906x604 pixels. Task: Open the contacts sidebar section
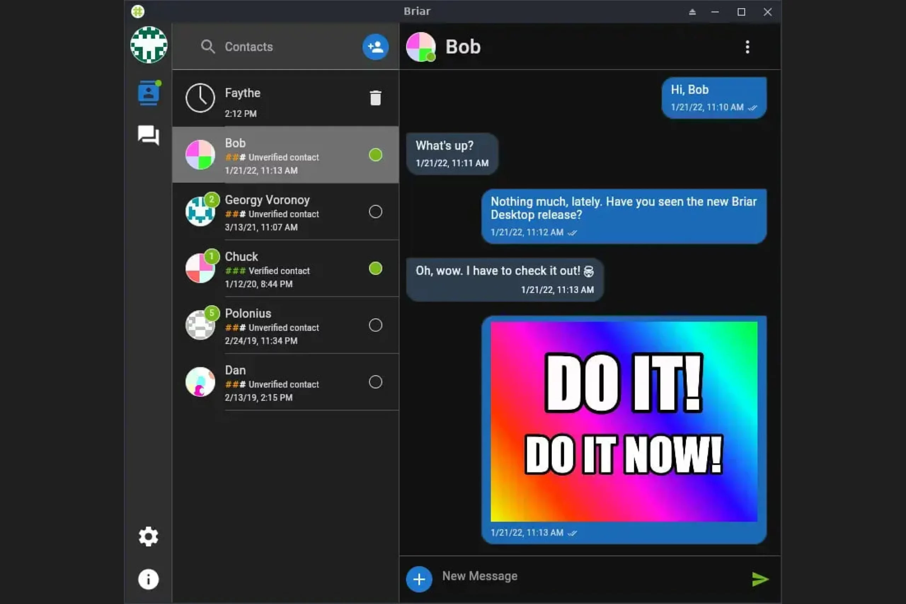point(148,93)
